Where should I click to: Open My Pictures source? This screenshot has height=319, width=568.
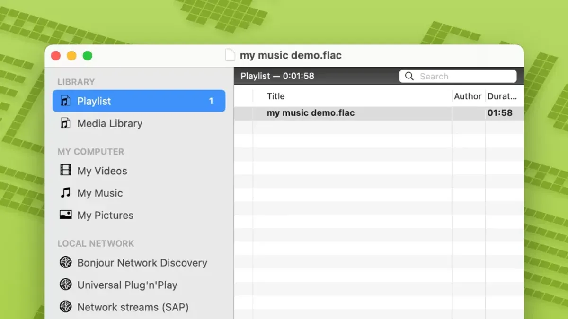click(139, 215)
